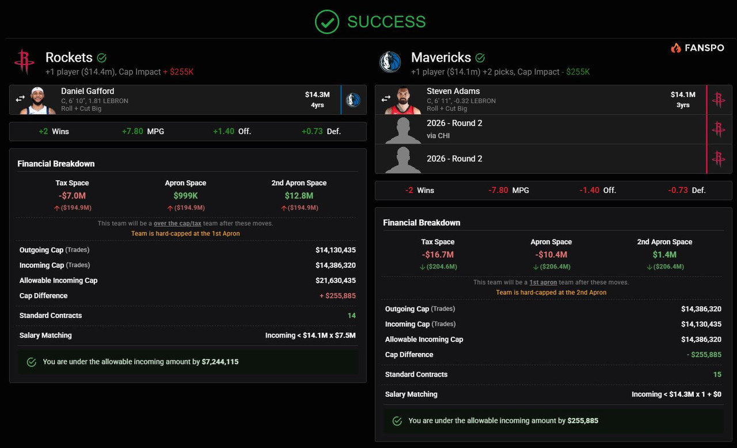Click Adams' $14.1M 3yrs contract
The width and height of the screenshot is (737, 448).
pyautogui.click(x=683, y=100)
